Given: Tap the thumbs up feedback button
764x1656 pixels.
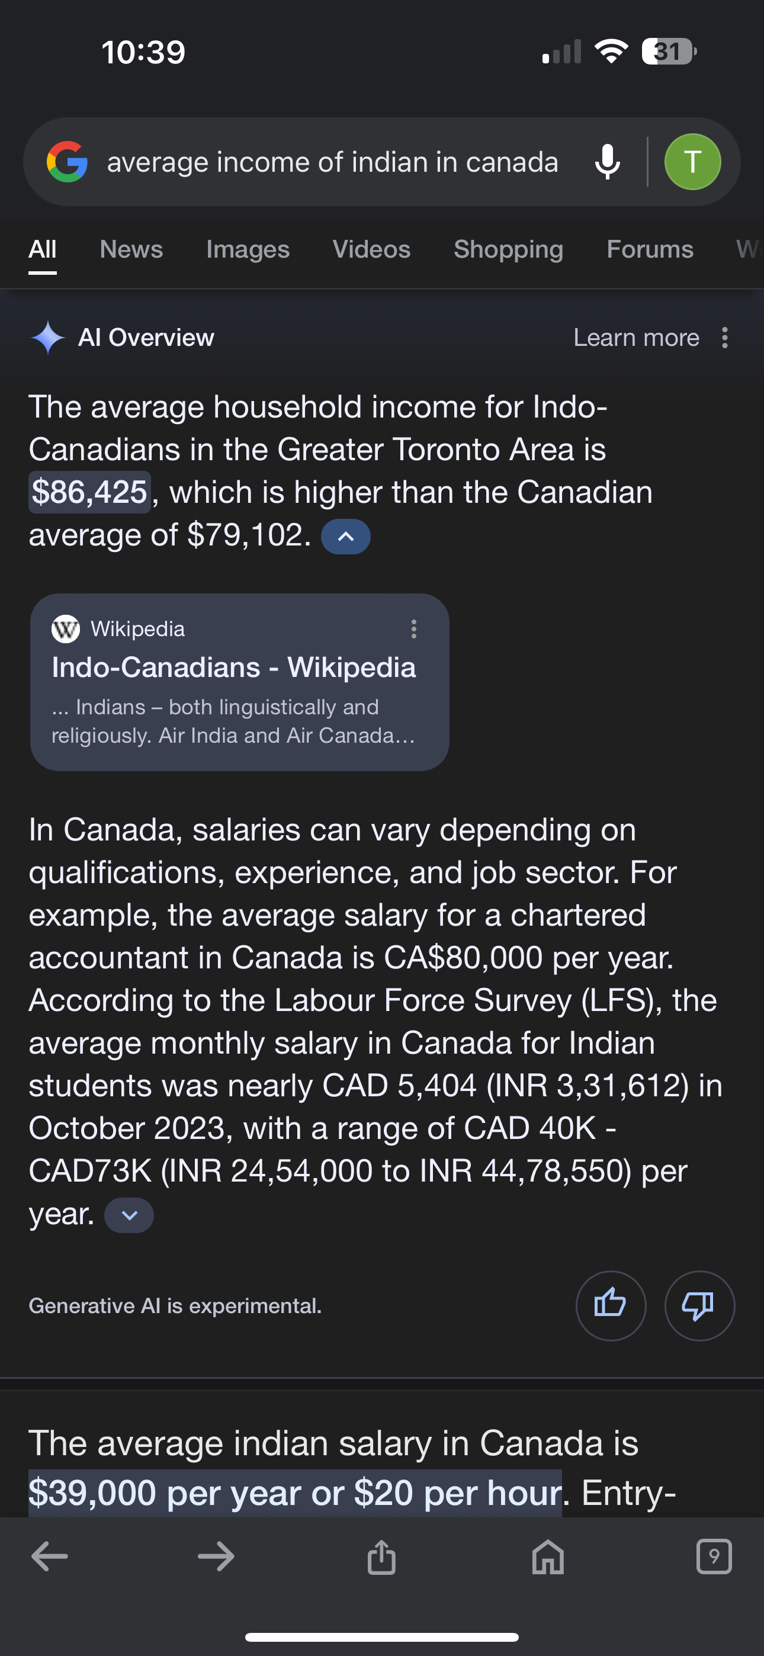Looking at the screenshot, I should pyautogui.click(x=610, y=1305).
